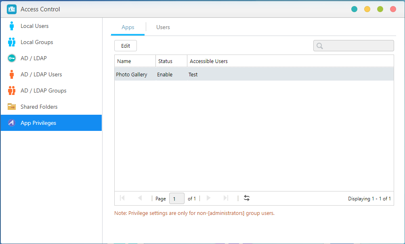Sort by Status column header
The width and height of the screenshot is (405, 244).
172,61
